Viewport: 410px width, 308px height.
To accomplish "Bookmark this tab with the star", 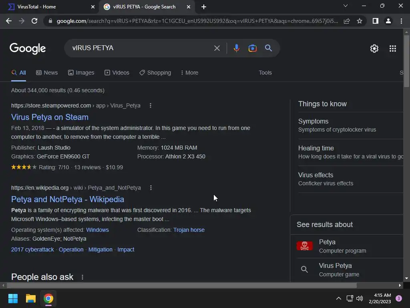I will tap(360, 21).
